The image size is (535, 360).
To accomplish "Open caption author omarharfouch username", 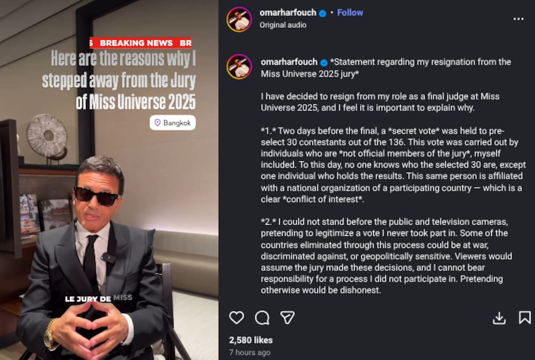I will (289, 62).
